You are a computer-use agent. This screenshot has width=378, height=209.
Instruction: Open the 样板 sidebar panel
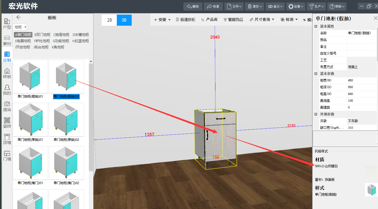tap(7, 73)
